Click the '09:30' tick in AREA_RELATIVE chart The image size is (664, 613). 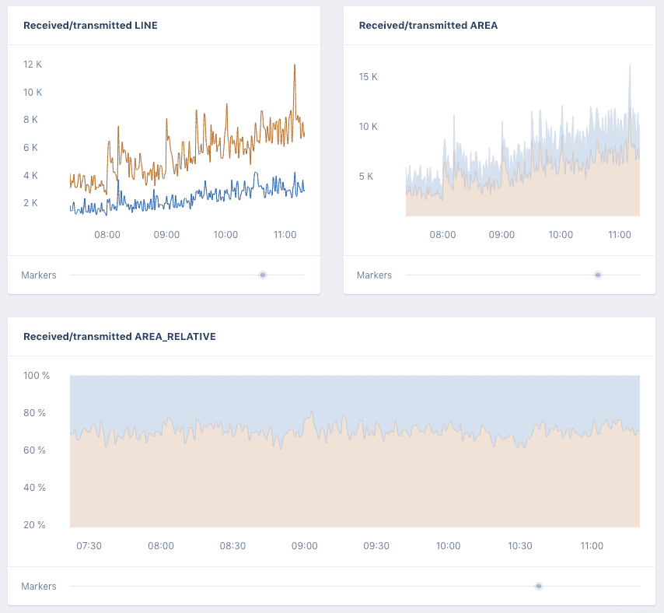pyautogui.click(x=376, y=545)
